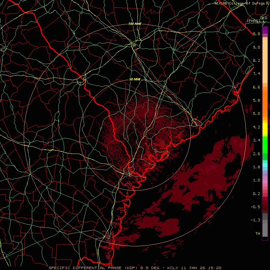Click the 3.4 value on the scale
This screenshot has width=270, height=270.
tap(256, 140)
